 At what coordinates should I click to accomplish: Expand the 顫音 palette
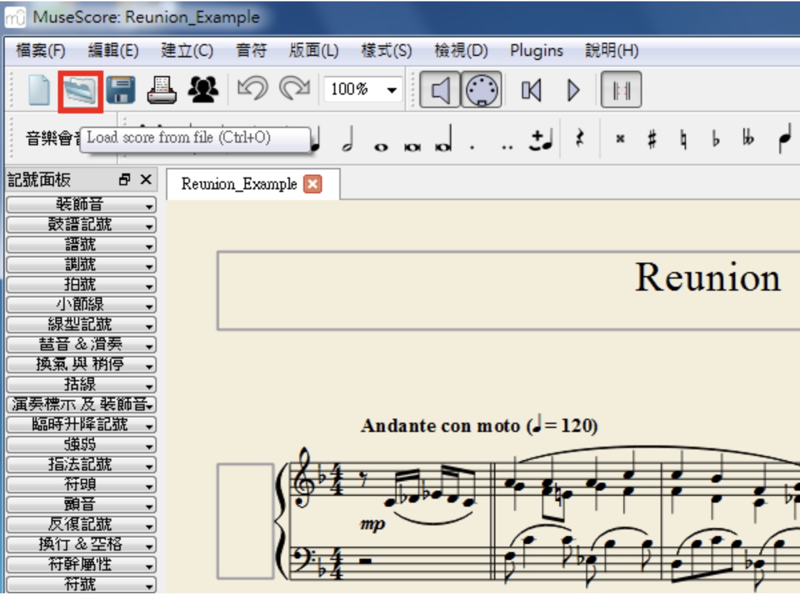(x=81, y=505)
